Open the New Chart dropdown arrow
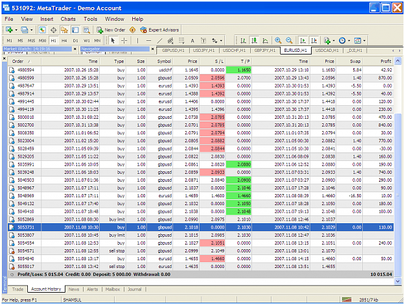Viewport: 405px width, 305px height. click(x=16, y=30)
